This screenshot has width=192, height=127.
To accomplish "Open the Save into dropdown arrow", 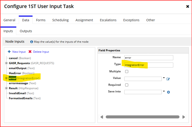I will coord(164,91).
